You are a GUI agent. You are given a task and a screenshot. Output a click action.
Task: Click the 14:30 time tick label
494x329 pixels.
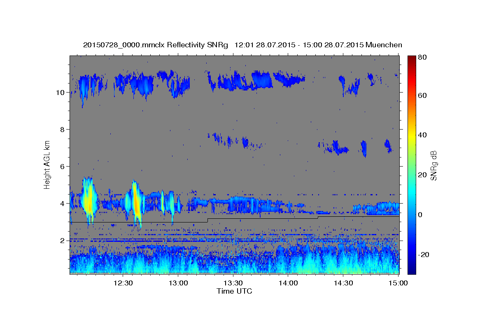point(343,283)
